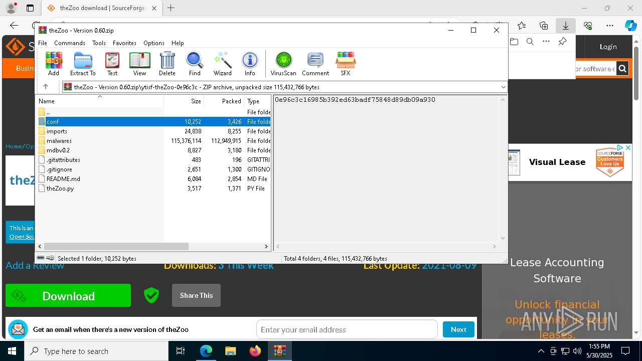642x361 pixels.
Task: Open the Edge downloads icon
Action: pos(565,26)
